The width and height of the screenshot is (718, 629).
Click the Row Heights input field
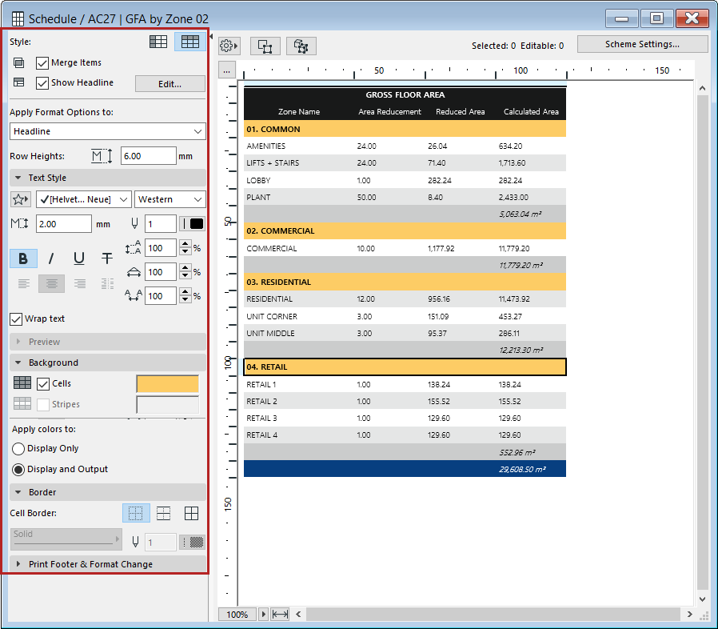pos(148,156)
